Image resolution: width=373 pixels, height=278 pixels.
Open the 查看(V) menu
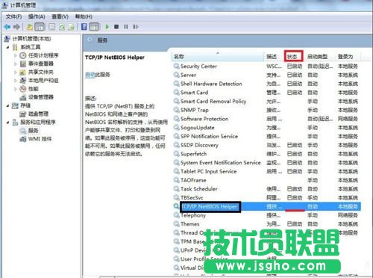(x=60, y=16)
